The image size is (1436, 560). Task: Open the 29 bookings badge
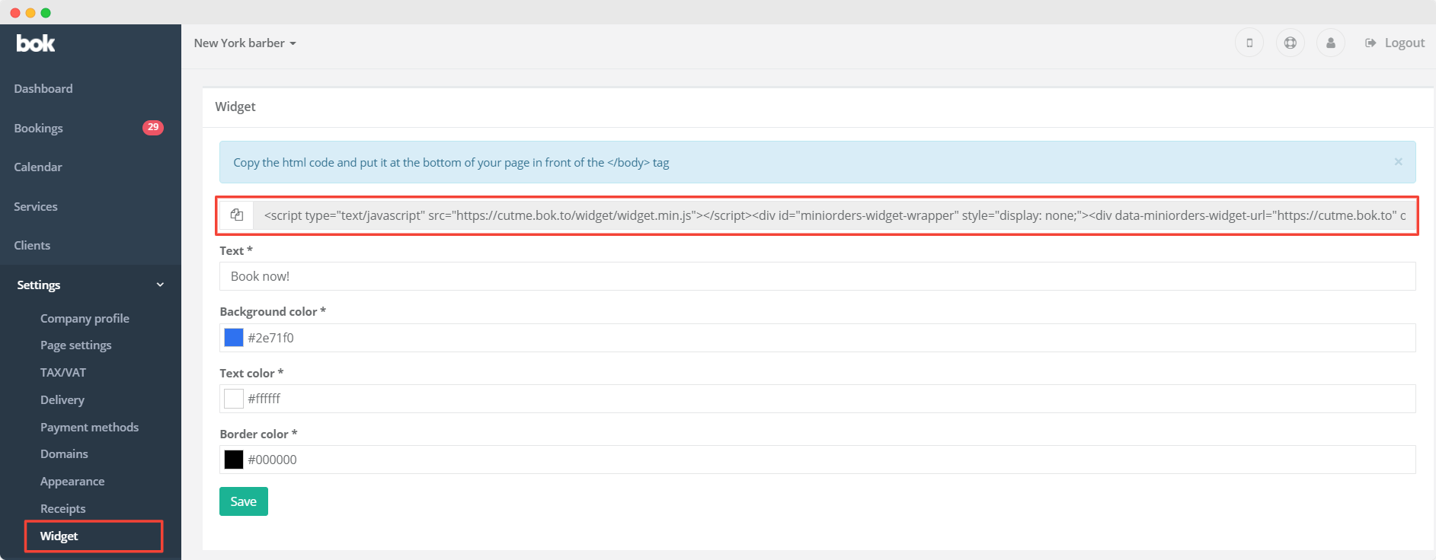(153, 127)
